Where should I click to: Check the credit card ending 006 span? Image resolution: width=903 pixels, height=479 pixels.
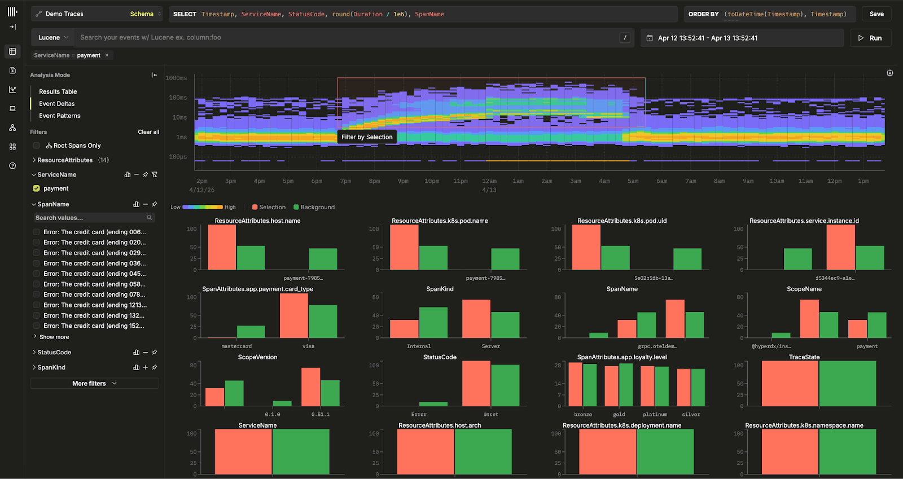coord(37,232)
